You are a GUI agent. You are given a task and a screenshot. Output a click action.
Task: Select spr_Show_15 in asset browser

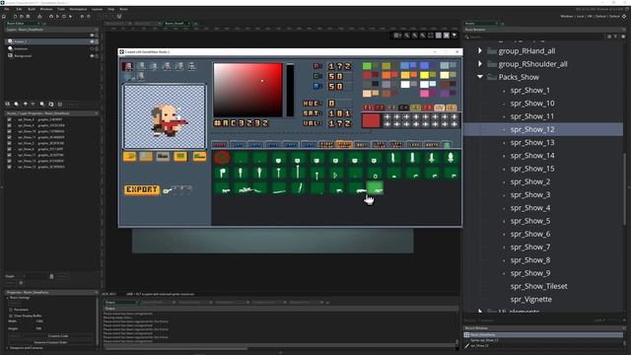[x=532, y=169]
